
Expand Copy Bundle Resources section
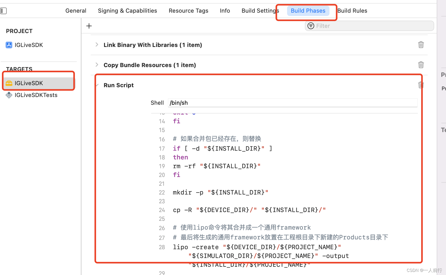(x=97, y=65)
